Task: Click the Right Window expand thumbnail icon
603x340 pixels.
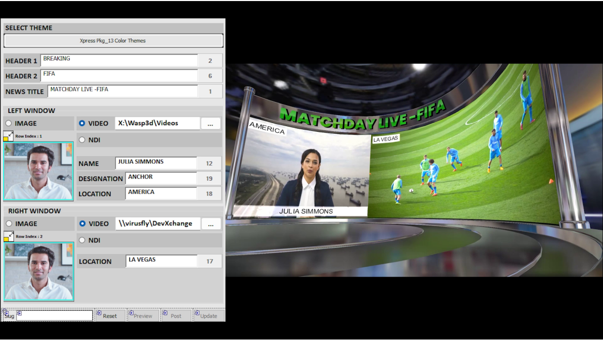Action: pos(8,236)
